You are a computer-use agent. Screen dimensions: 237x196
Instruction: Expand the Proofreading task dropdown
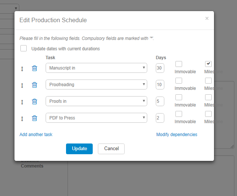click(96, 85)
